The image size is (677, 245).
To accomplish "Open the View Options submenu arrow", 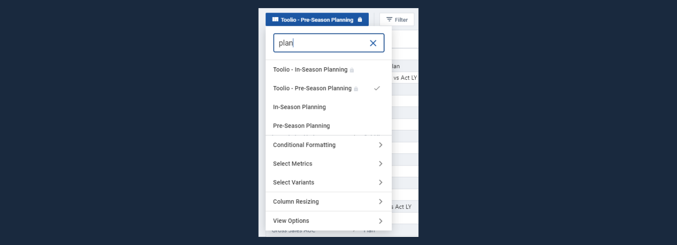I will pos(380,221).
